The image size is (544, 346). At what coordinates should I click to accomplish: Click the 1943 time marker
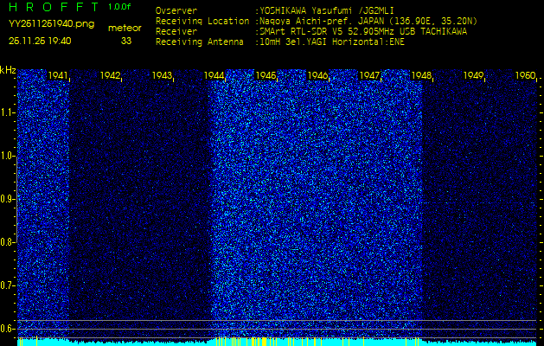(162, 75)
